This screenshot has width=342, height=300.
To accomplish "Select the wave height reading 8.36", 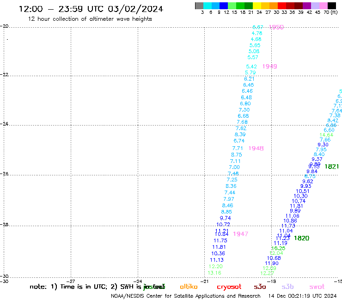I will click(x=231, y=186).
